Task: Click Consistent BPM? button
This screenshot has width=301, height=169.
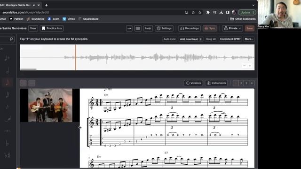Action: pos(230,39)
